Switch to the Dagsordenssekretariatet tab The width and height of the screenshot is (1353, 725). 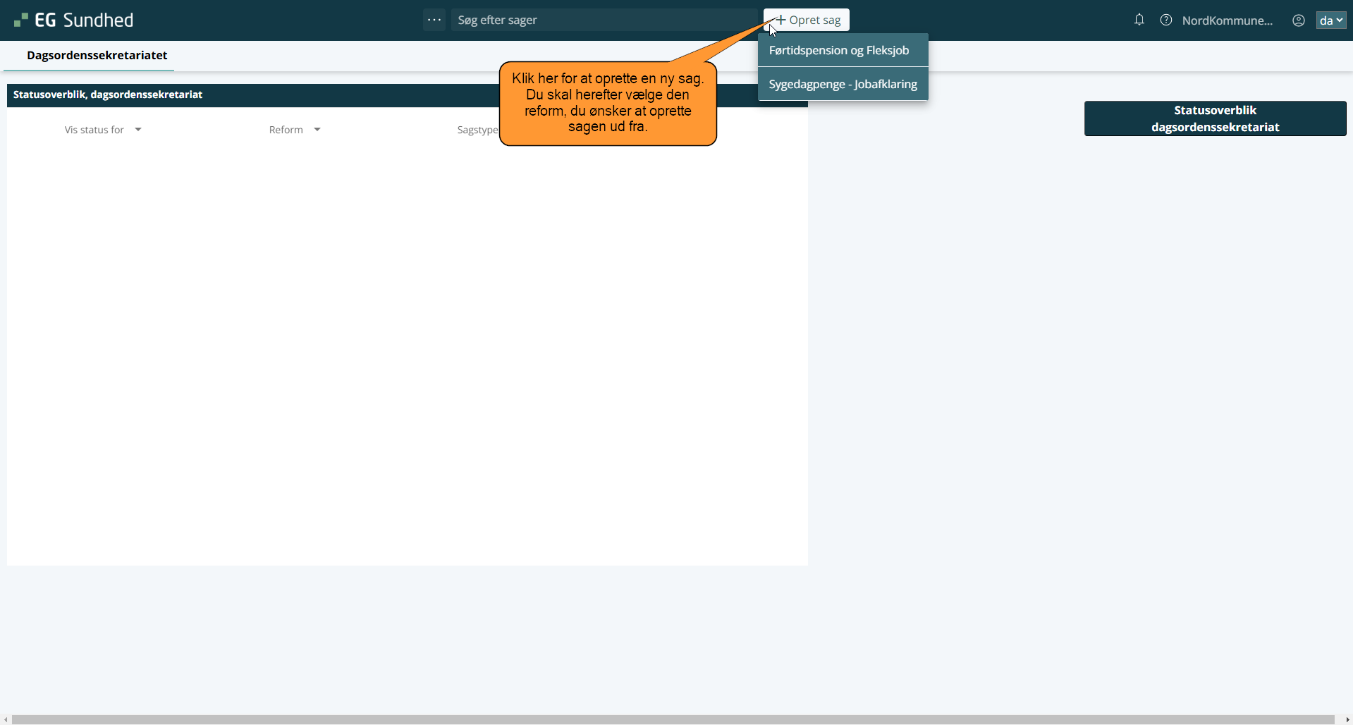pos(97,55)
